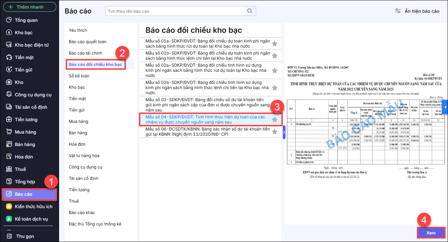Click the Kiến thức hữu ích icon
This screenshot has width=448, height=242.
click(x=9, y=206)
